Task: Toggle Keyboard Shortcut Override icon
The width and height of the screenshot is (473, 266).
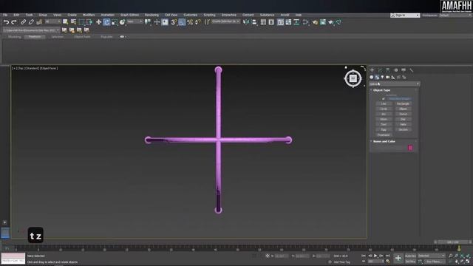Action: point(165,22)
